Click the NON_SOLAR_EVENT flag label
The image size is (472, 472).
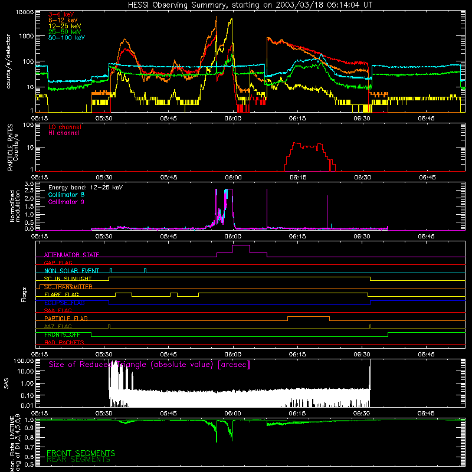[x=71, y=271]
